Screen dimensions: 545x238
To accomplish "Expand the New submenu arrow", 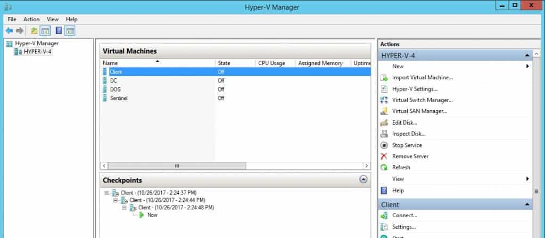I will (x=527, y=66).
